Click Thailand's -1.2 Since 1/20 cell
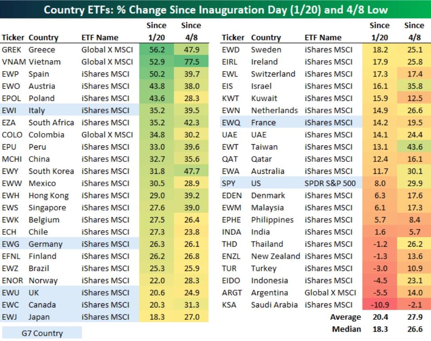 pyautogui.click(x=380, y=244)
